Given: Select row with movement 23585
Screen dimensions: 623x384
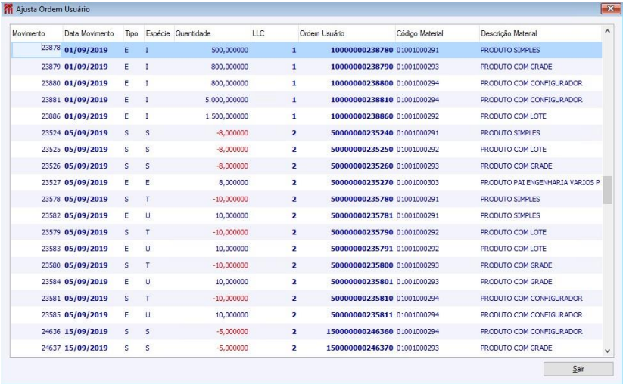Looking at the screenshot, I should [306, 315].
